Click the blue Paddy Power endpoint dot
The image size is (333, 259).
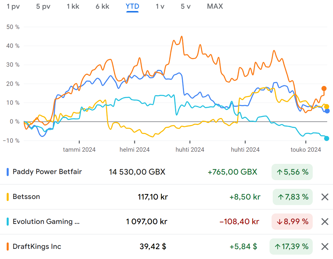point(327,111)
